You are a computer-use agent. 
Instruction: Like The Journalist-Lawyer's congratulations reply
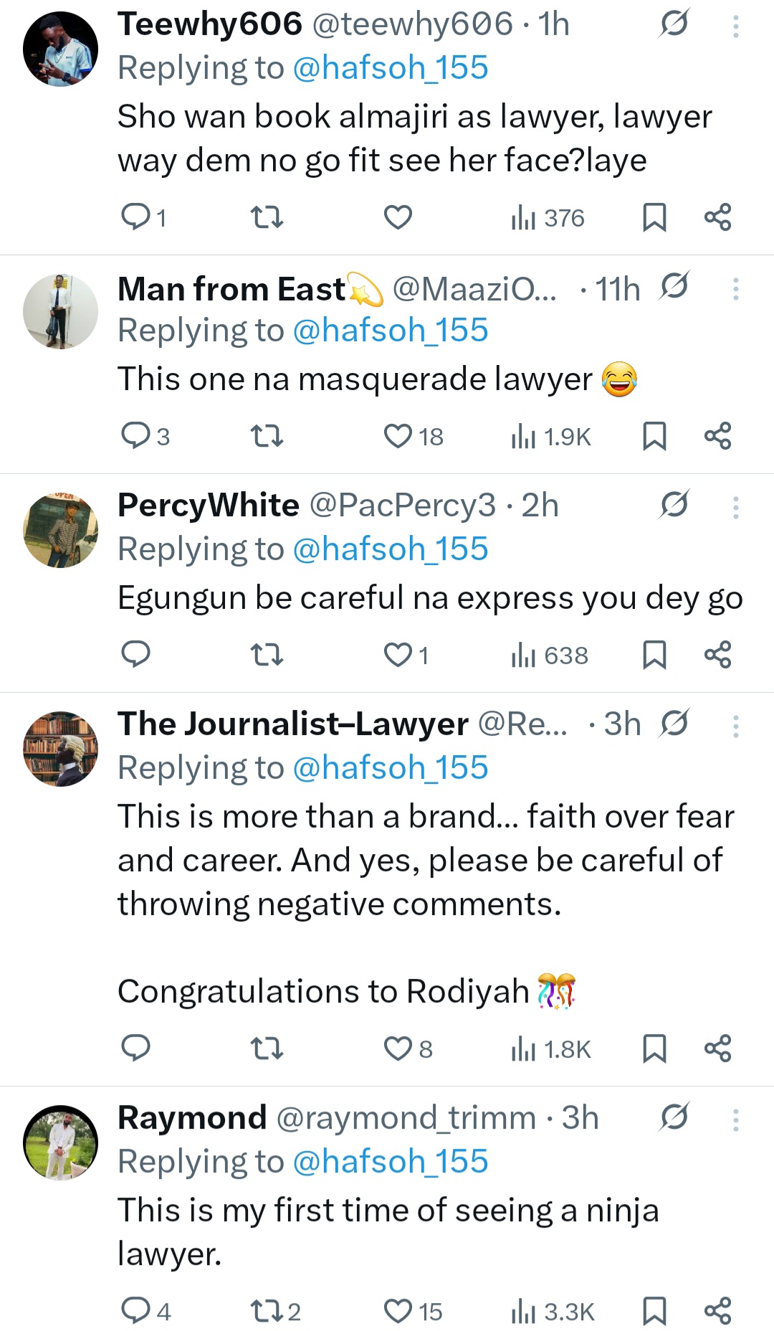(x=398, y=1049)
